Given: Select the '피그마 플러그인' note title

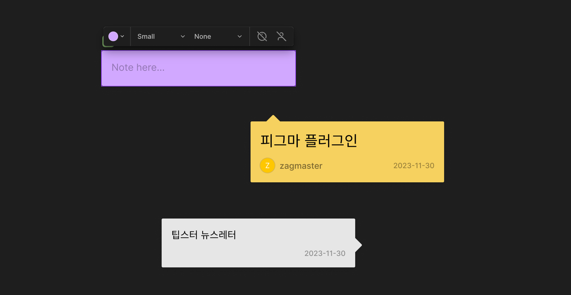Looking at the screenshot, I should click(308, 141).
